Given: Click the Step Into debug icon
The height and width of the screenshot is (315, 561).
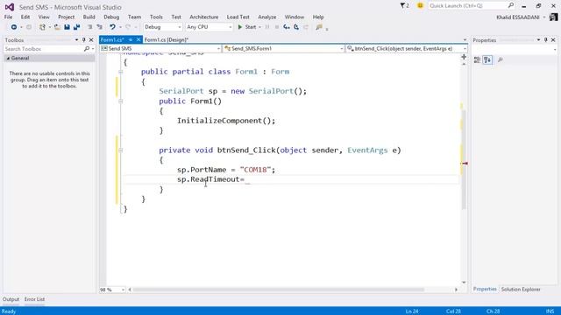Looking at the screenshot, I should pyautogui.click(x=287, y=27).
